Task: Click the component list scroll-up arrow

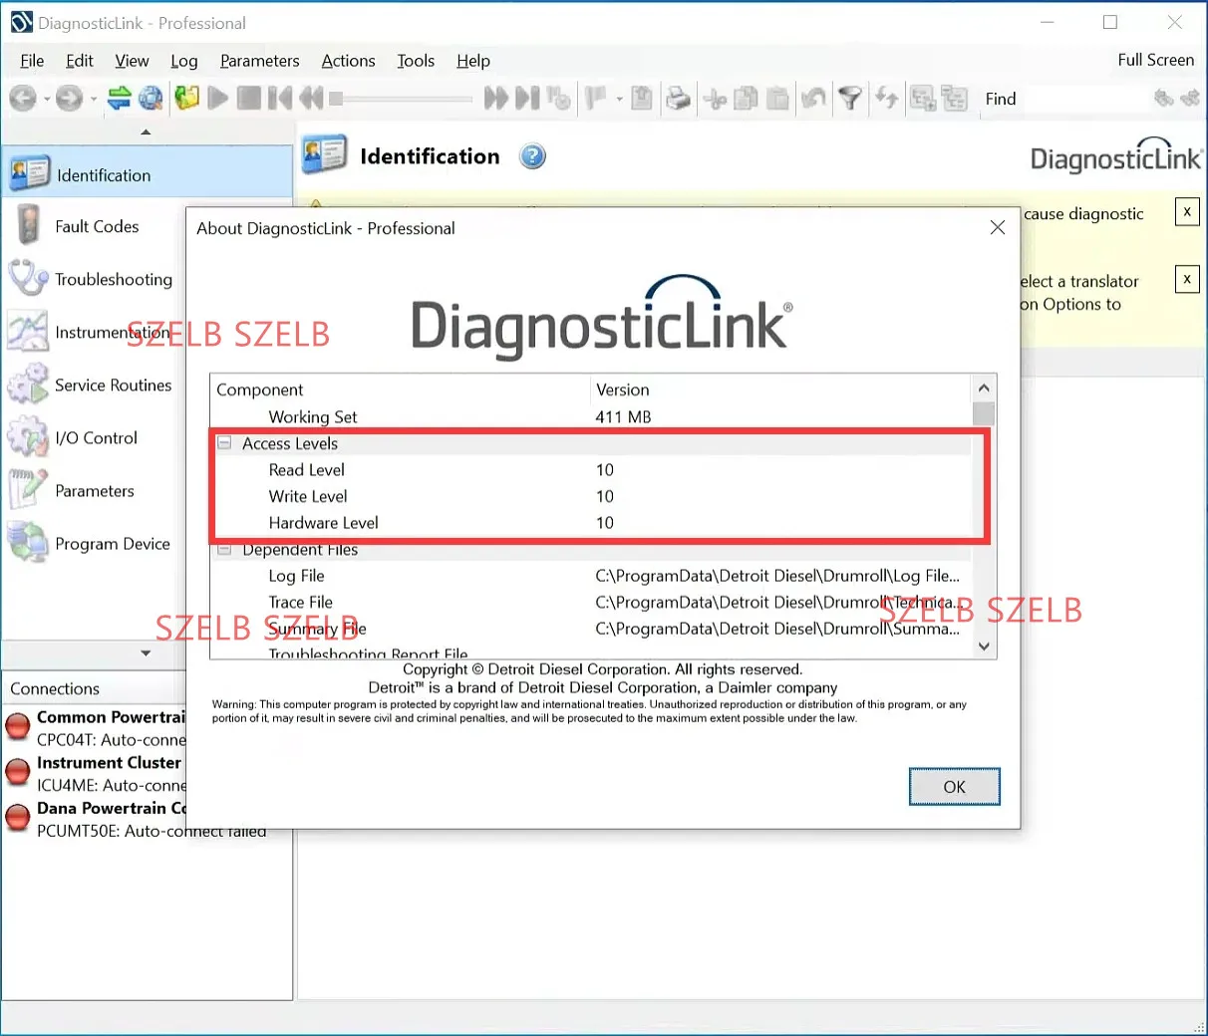Action: click(984, 388)
